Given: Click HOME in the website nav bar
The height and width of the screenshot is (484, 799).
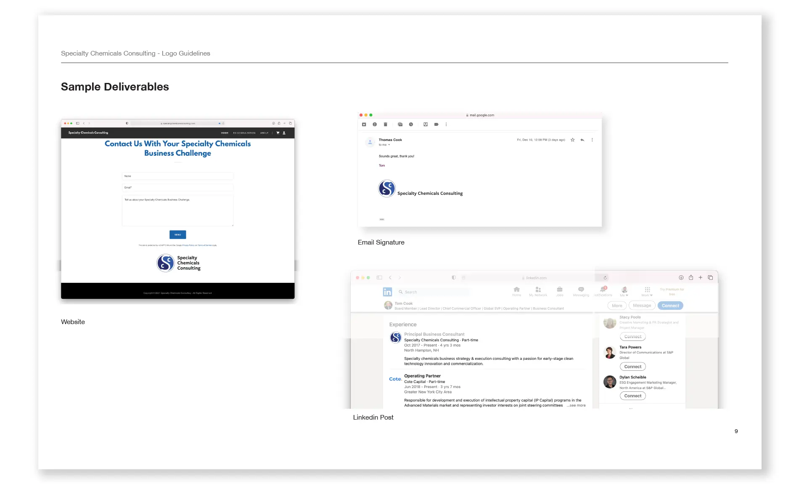Looking at the screenshot, I should click(x=225, y=133).
